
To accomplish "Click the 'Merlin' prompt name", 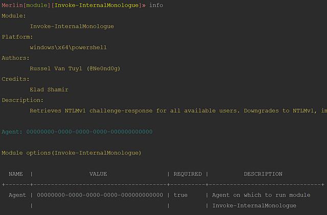I will 12,5.
